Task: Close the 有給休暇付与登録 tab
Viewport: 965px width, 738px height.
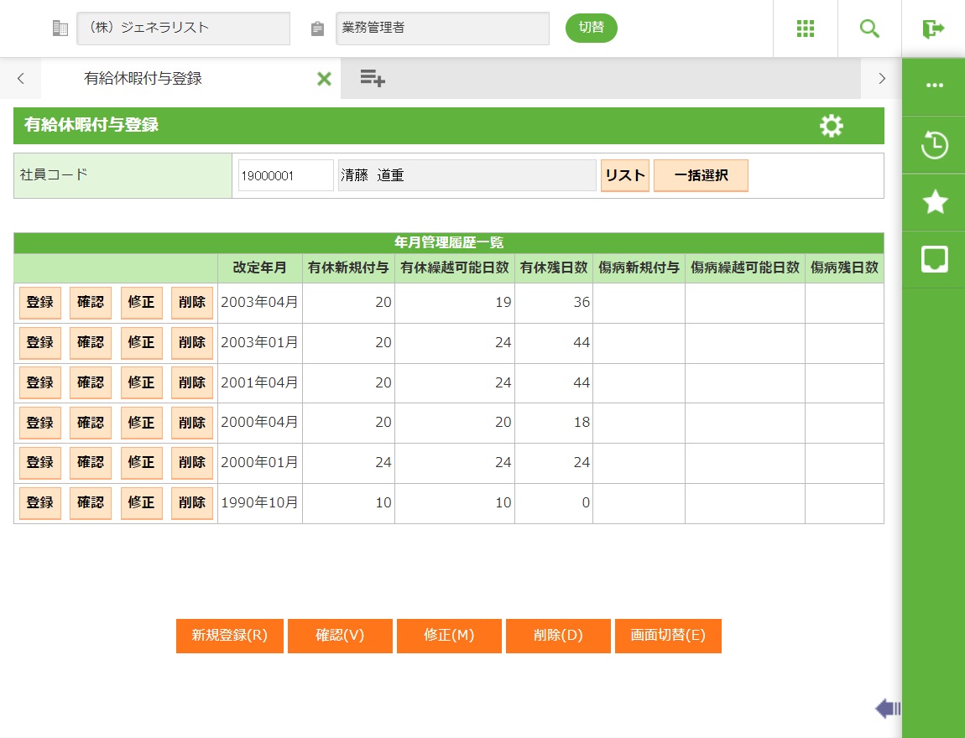Action: 324,79
